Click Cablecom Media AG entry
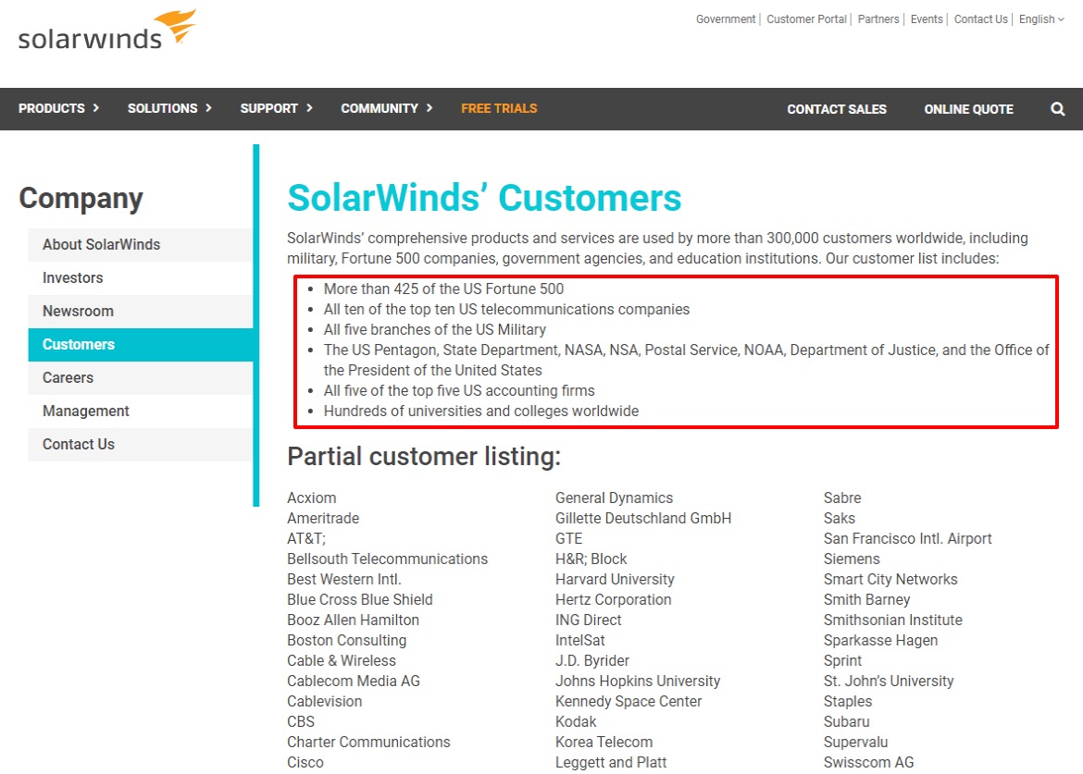Viewport: 1083px width, 774px height. pos(354,681)
